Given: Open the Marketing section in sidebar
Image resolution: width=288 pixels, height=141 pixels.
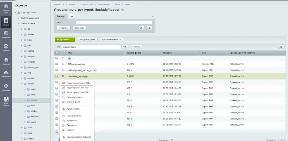Looking at the screenshot, I should (6, 34).
